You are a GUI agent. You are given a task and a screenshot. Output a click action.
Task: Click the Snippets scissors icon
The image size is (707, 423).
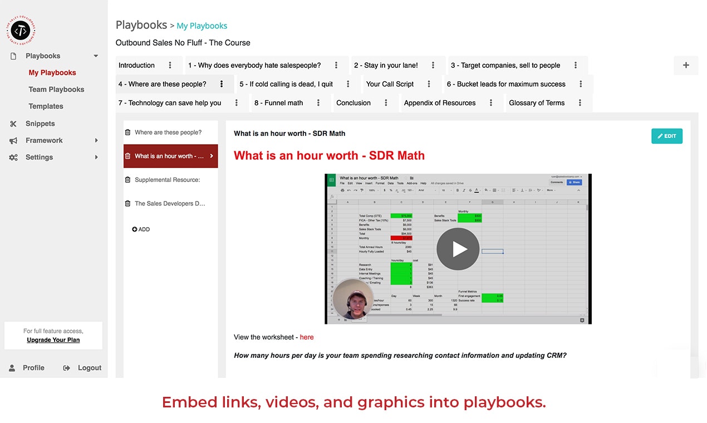[13, 124]
